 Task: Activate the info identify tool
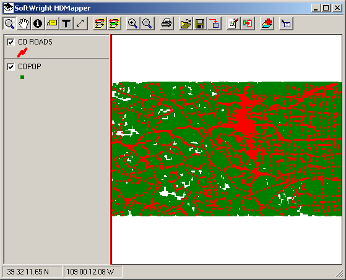(38, 23)
